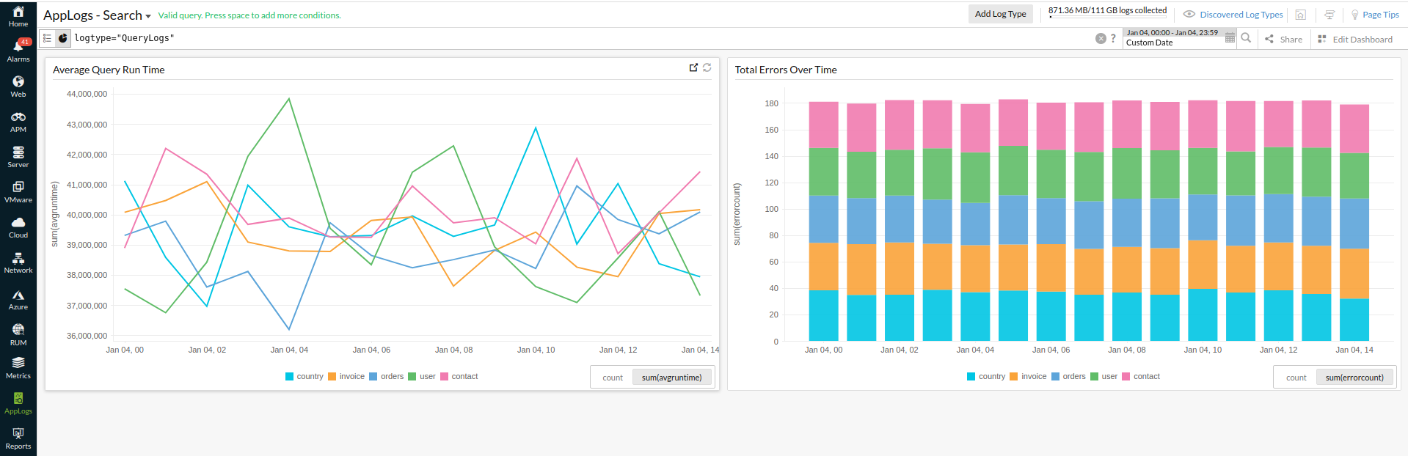Go to APM monitoring icon
The image size is (1408, 456).
tap(18, 122)
